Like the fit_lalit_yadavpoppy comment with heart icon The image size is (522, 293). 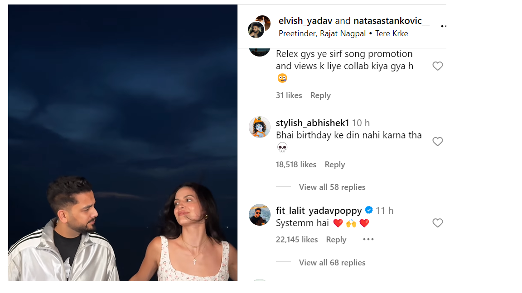437,223
